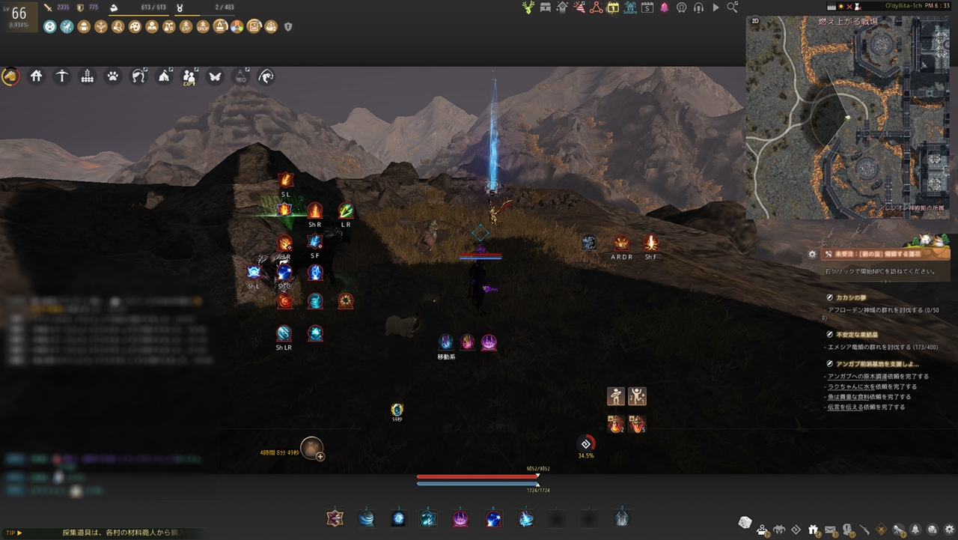Click the 移動系 skill group's first icon
Viewport: 958px width, 540px height.
coord(446,342)
